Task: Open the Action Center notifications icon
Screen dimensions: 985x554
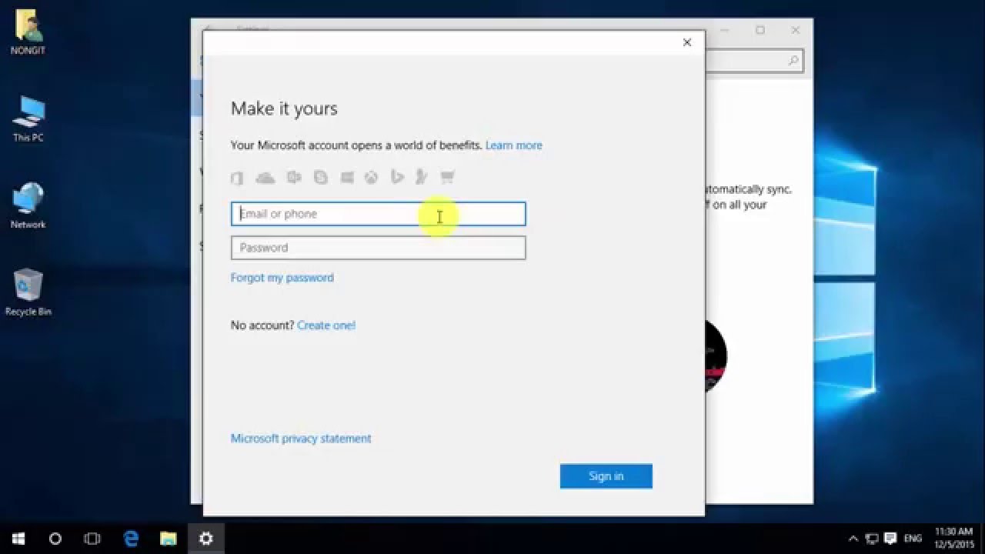Action: pos(890,539)
